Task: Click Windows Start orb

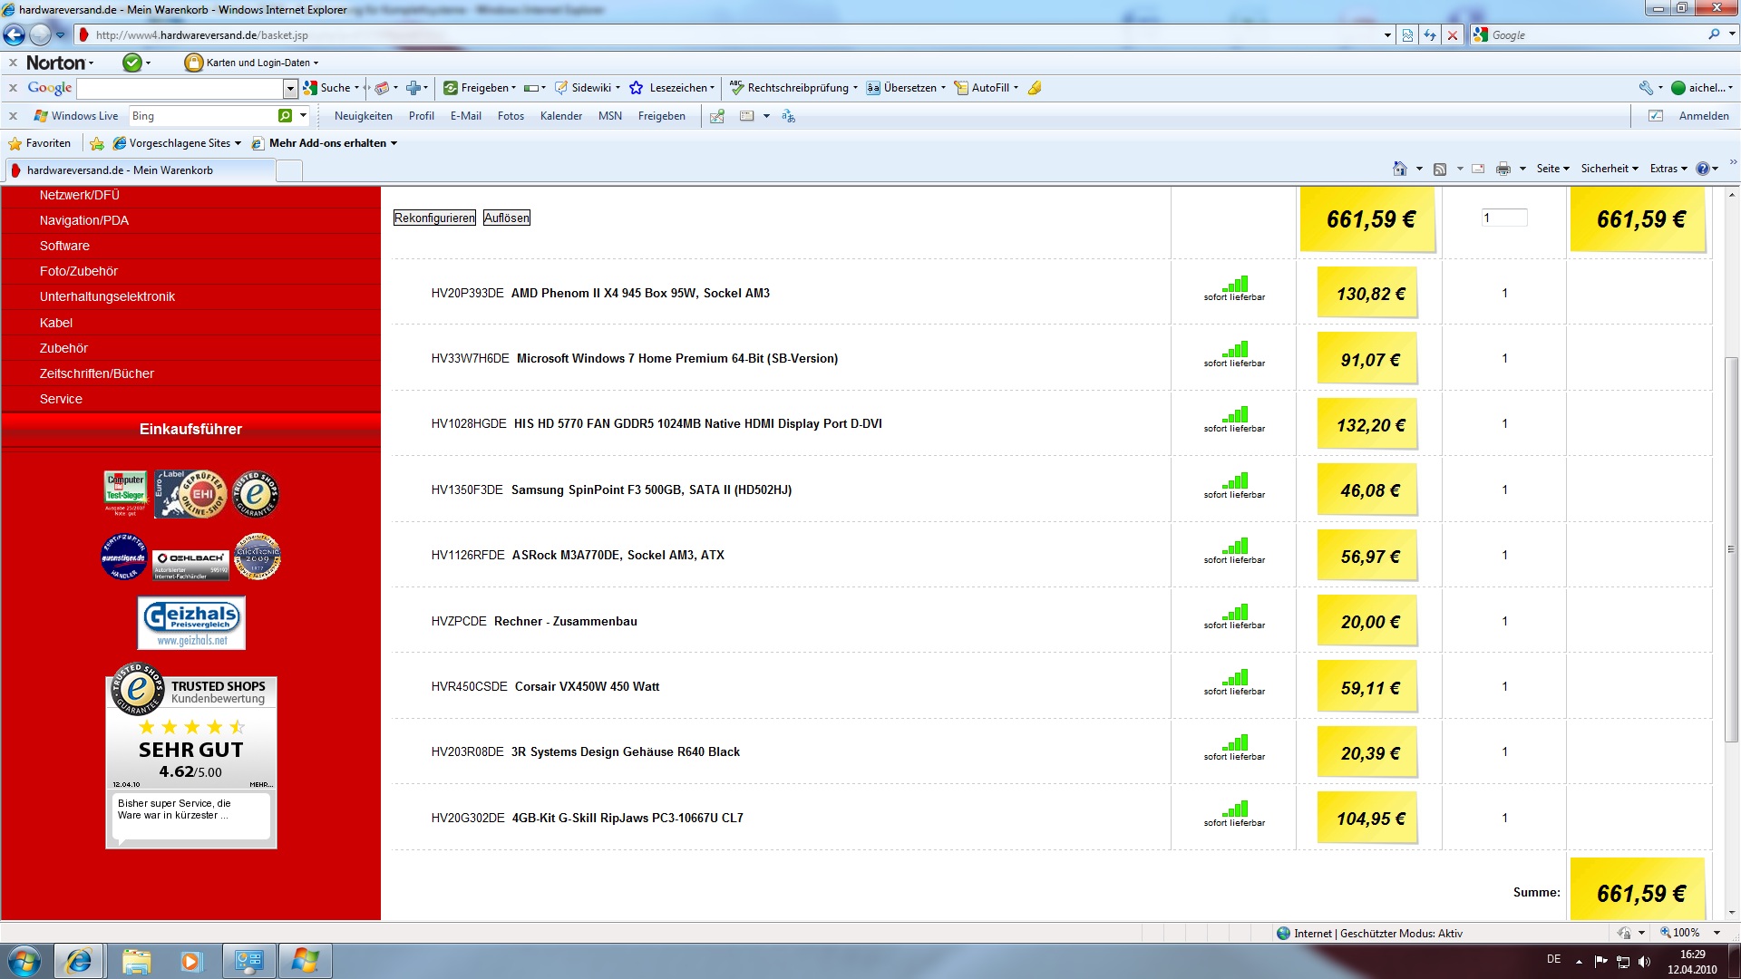Action: (24, 961)
